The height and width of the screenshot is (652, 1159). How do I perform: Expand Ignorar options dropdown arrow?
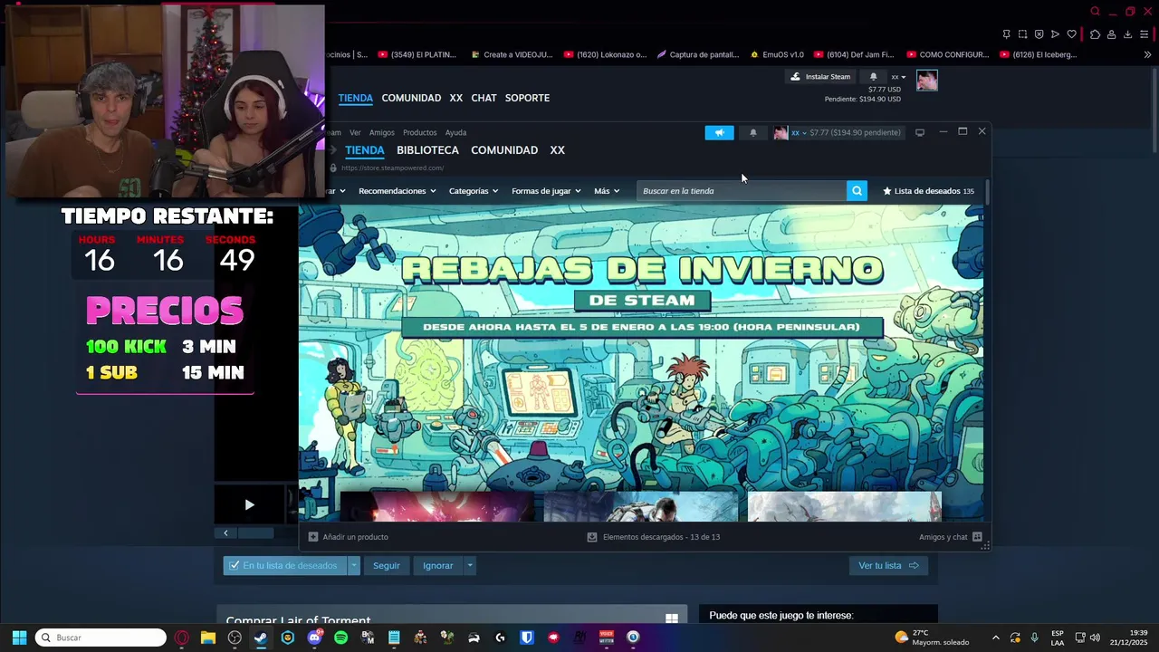tap(469, 566)
